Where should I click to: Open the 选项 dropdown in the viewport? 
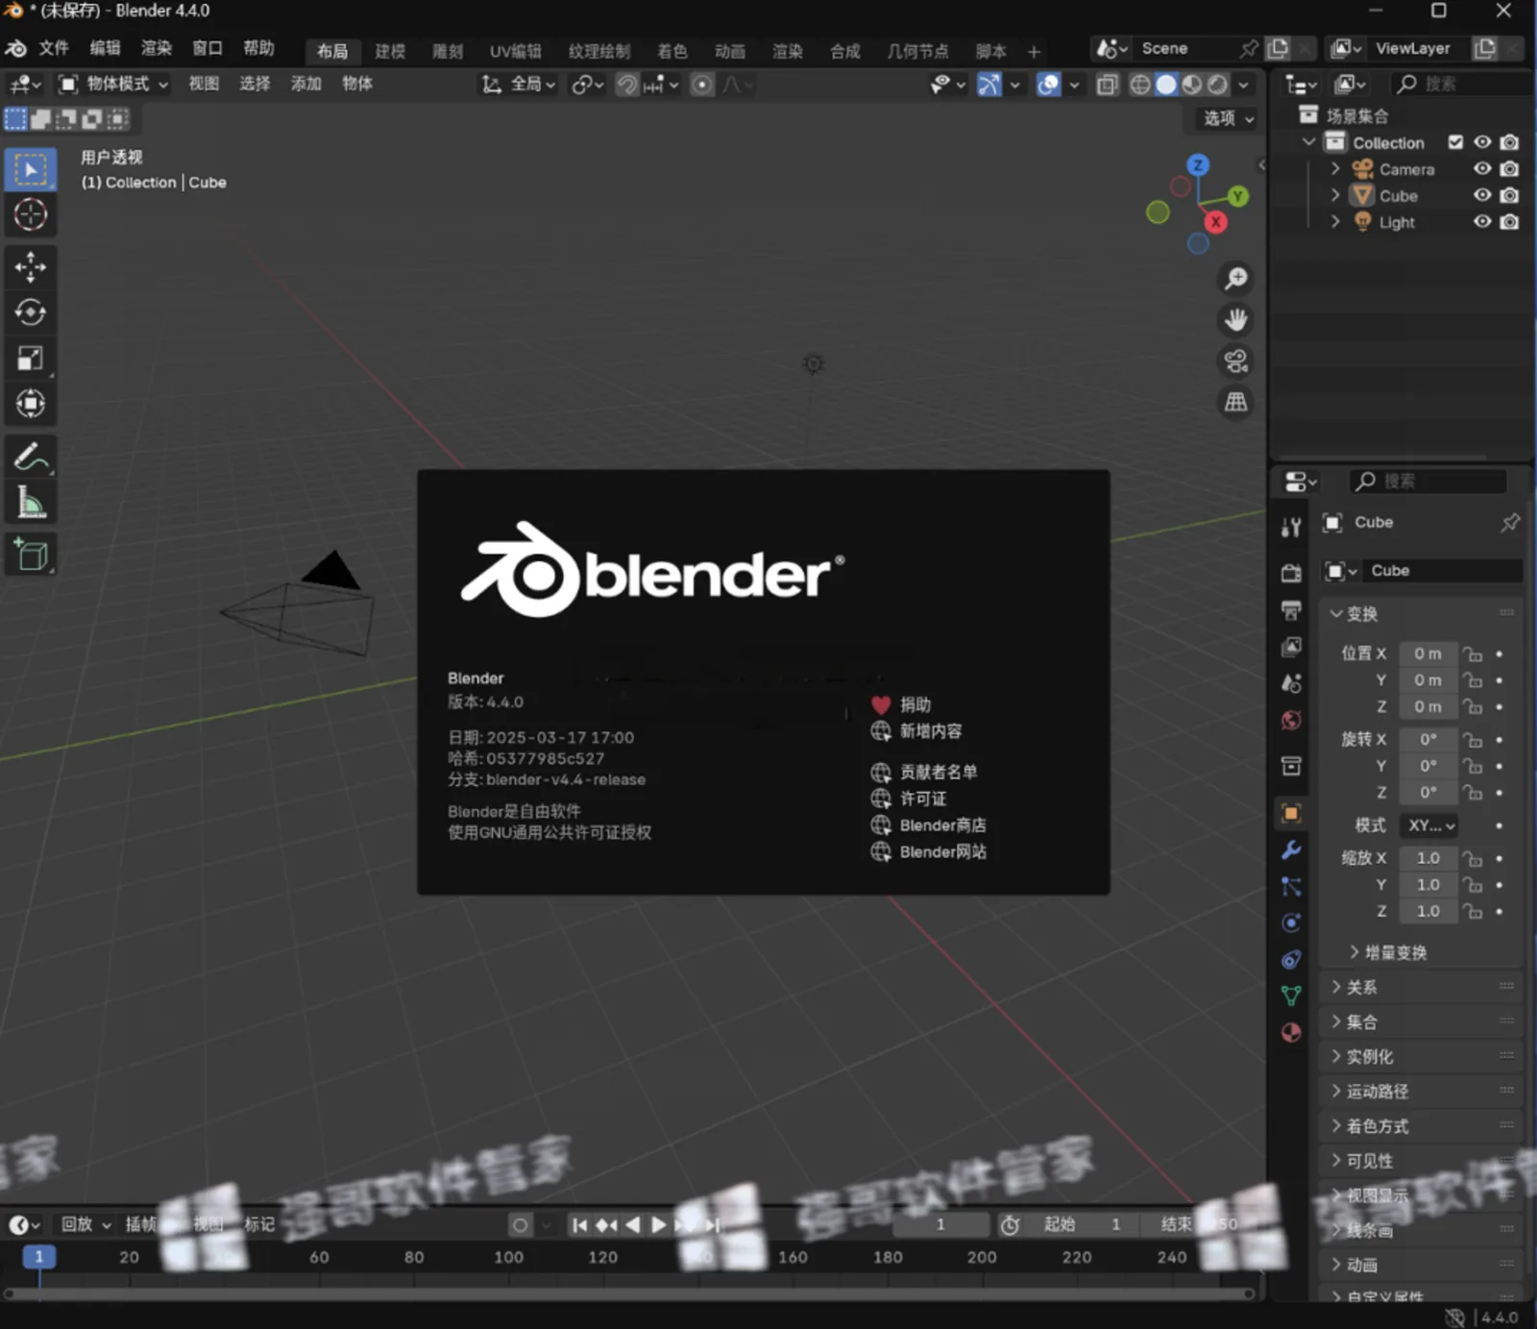pos(1229,118)
